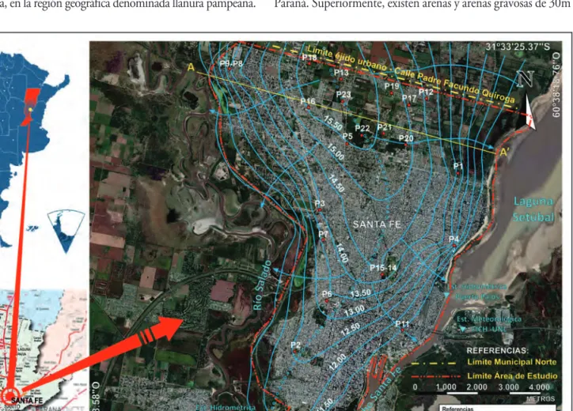This screenshot has width=573, height=411.
Task: Click the P11 well label
Action: click(402, 324)
